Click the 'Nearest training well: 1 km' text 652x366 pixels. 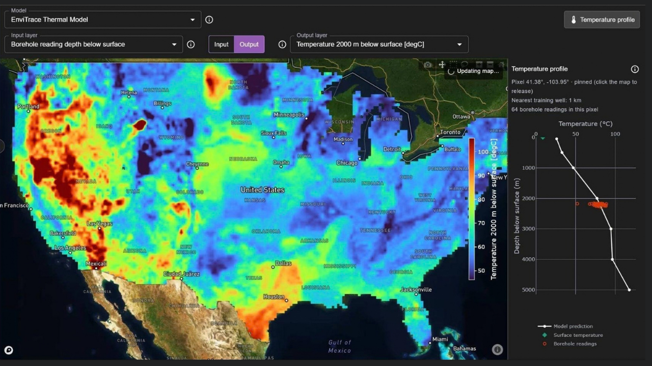click(546, 100)
